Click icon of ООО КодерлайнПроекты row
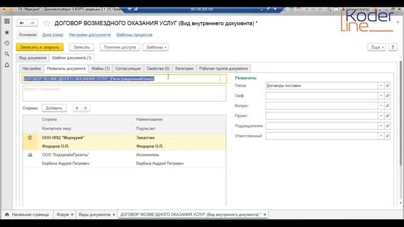This screenshot has width=404, height=227. [30, 154]
